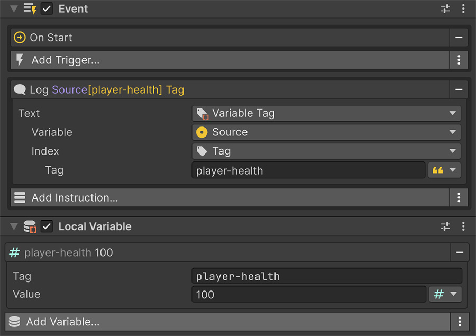
Task: Remove the On Start trigger with minus
Action: pyautogui.click(x=459, y=38)
